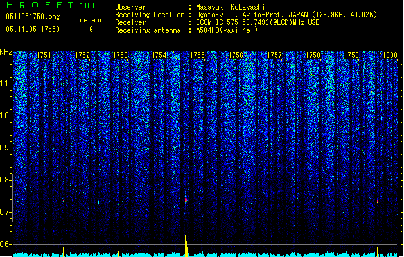This screenshot has height=257, width=404.
Task: Click the 1754 time marker
Action: 159,55
